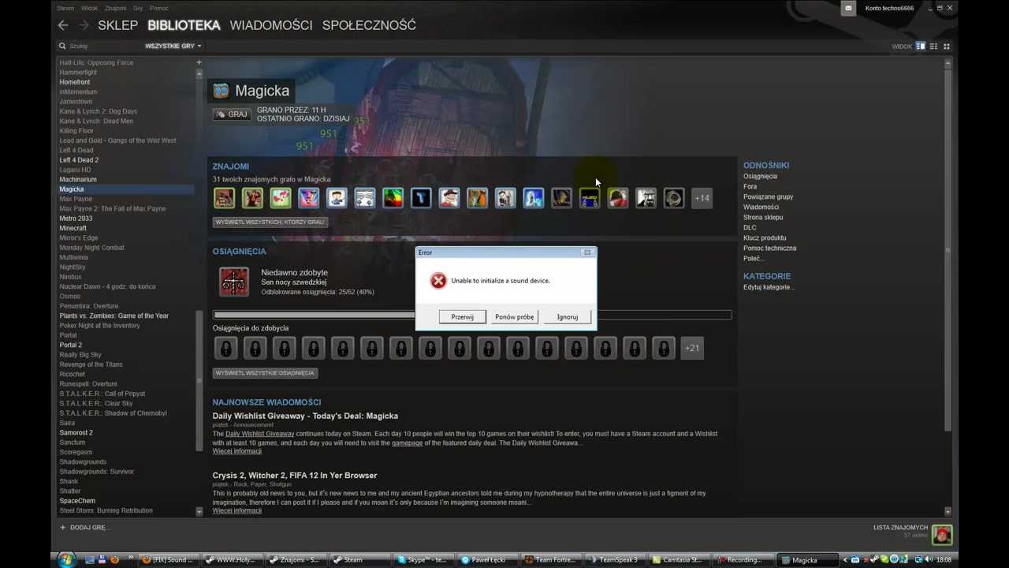Open friends list avatar at bottom right

click(942, 535)
